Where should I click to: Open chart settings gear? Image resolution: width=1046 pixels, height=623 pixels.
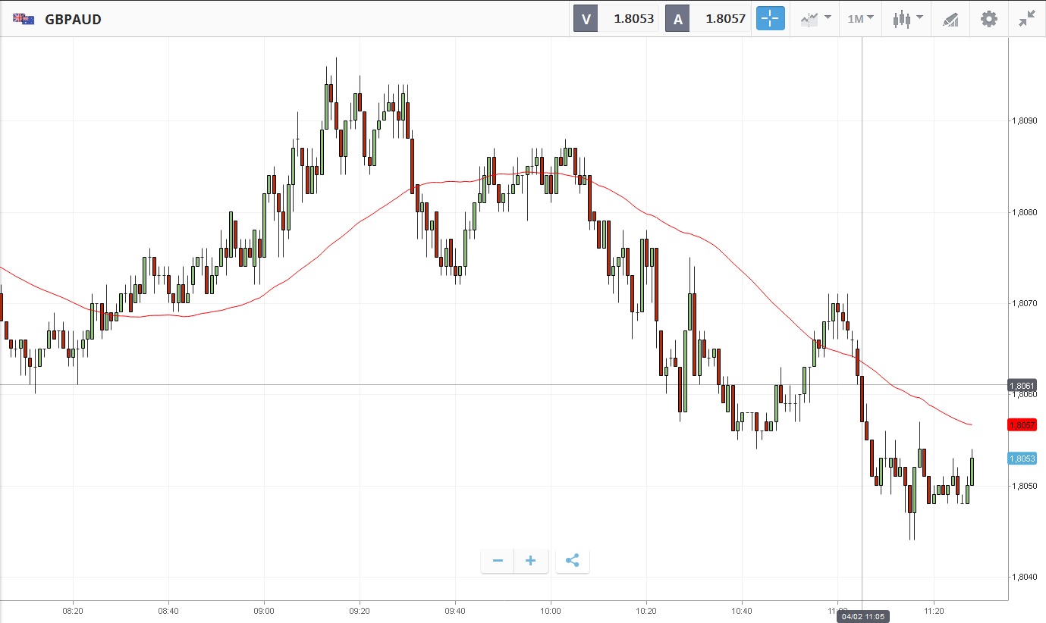point(989,19)
